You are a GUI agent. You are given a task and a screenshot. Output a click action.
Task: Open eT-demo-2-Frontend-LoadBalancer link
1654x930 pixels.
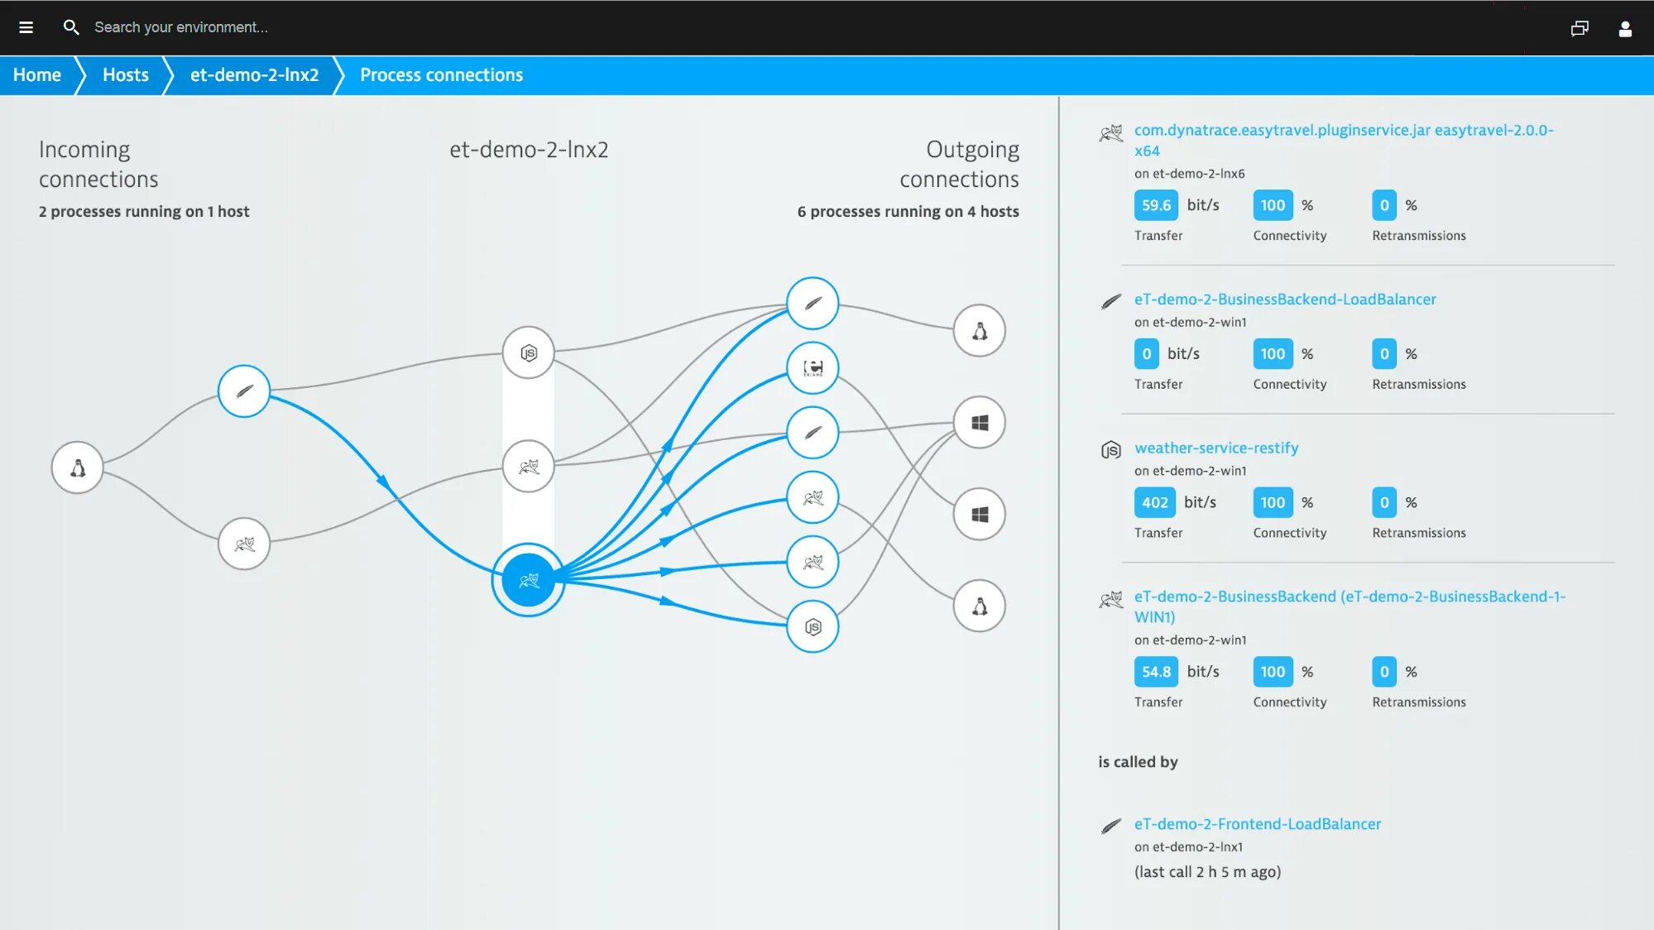[x=1257, y=824]
